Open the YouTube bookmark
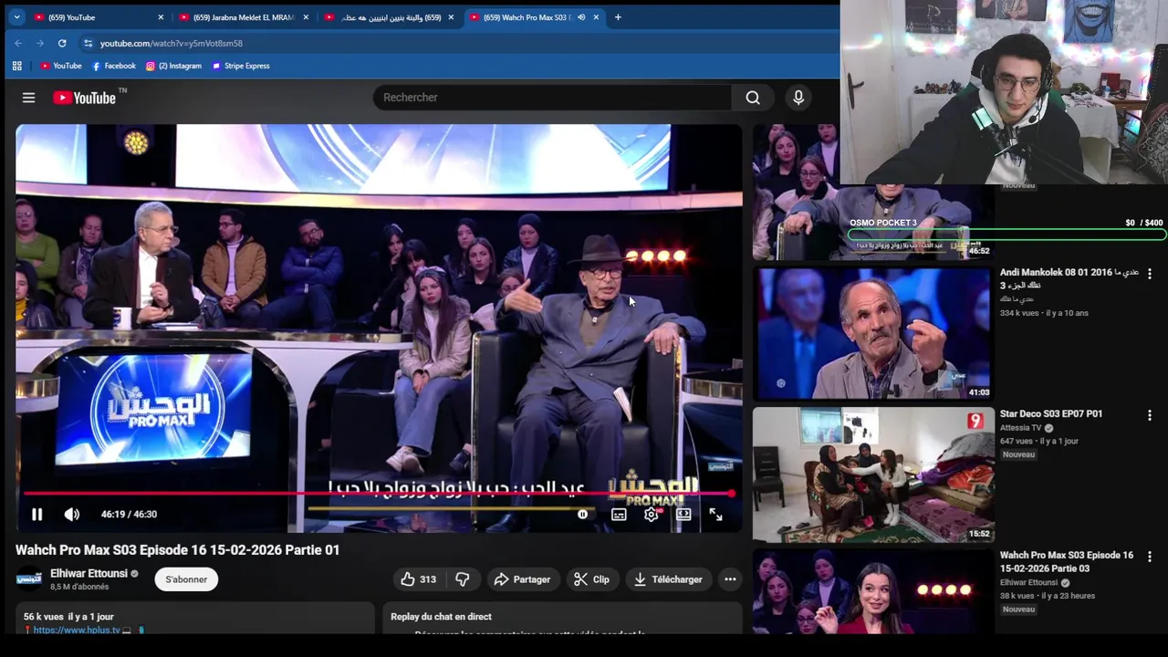Screen dimensions: 1168x657 click(x=61, y=66)
